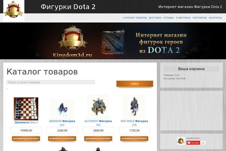
Task: Open the О фигурках menu item
Action: [x=183, y=18]
